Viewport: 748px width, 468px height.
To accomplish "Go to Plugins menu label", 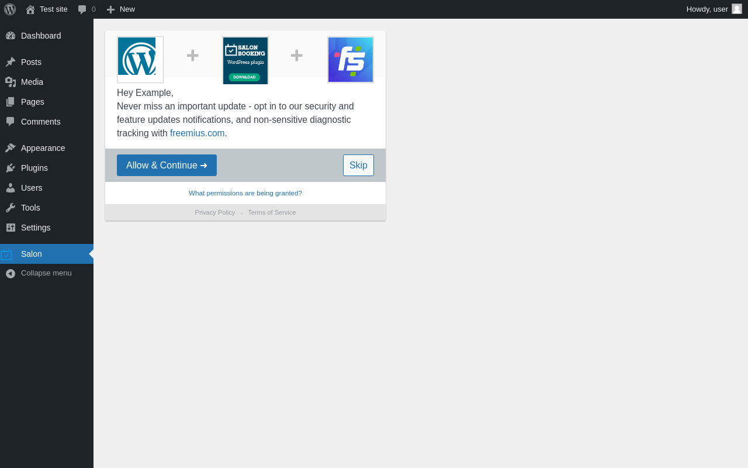I will (34, 168).
